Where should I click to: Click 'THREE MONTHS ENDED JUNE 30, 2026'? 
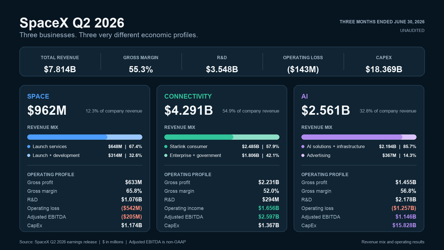(382, 22)
